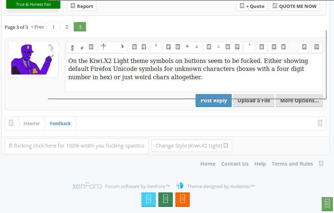Click the green envelope contact button

point(166,200)
